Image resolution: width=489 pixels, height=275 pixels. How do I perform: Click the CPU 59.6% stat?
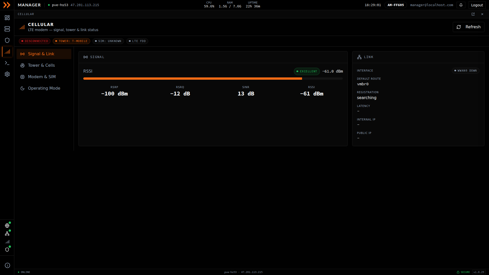point(209,5)
